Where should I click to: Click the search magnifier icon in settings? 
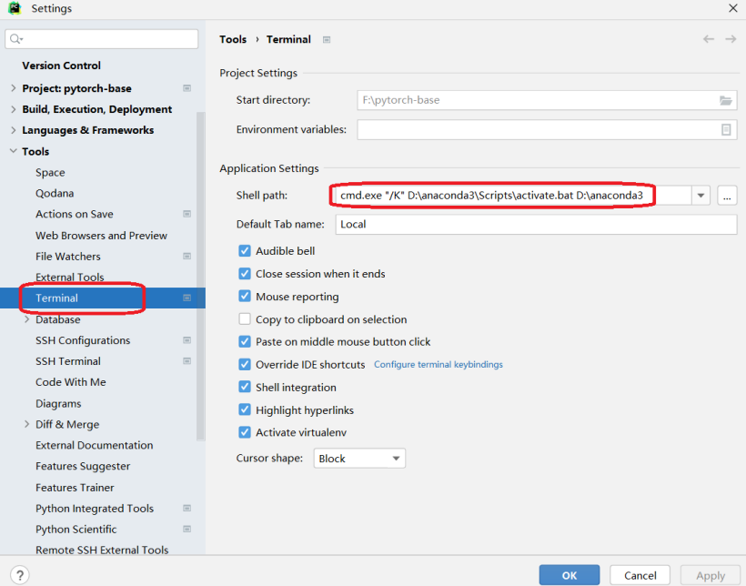click(x=17, y=39)
